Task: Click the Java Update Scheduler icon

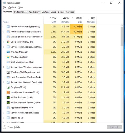Action: click(8, 92)
